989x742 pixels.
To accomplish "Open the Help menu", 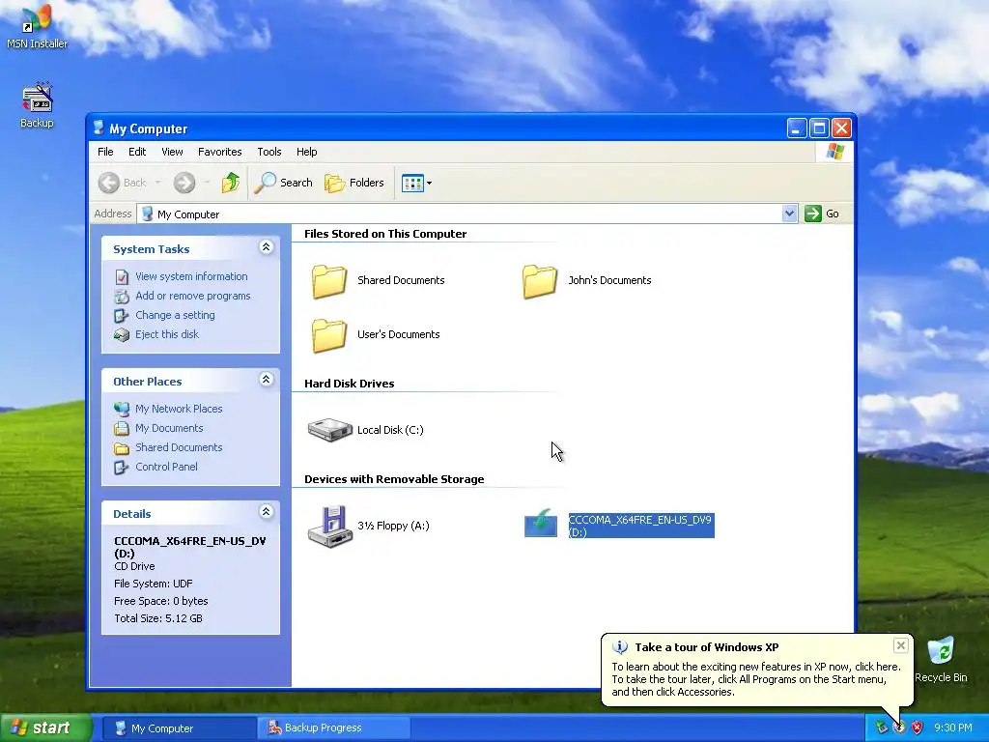I will click(x=306, y=152).
